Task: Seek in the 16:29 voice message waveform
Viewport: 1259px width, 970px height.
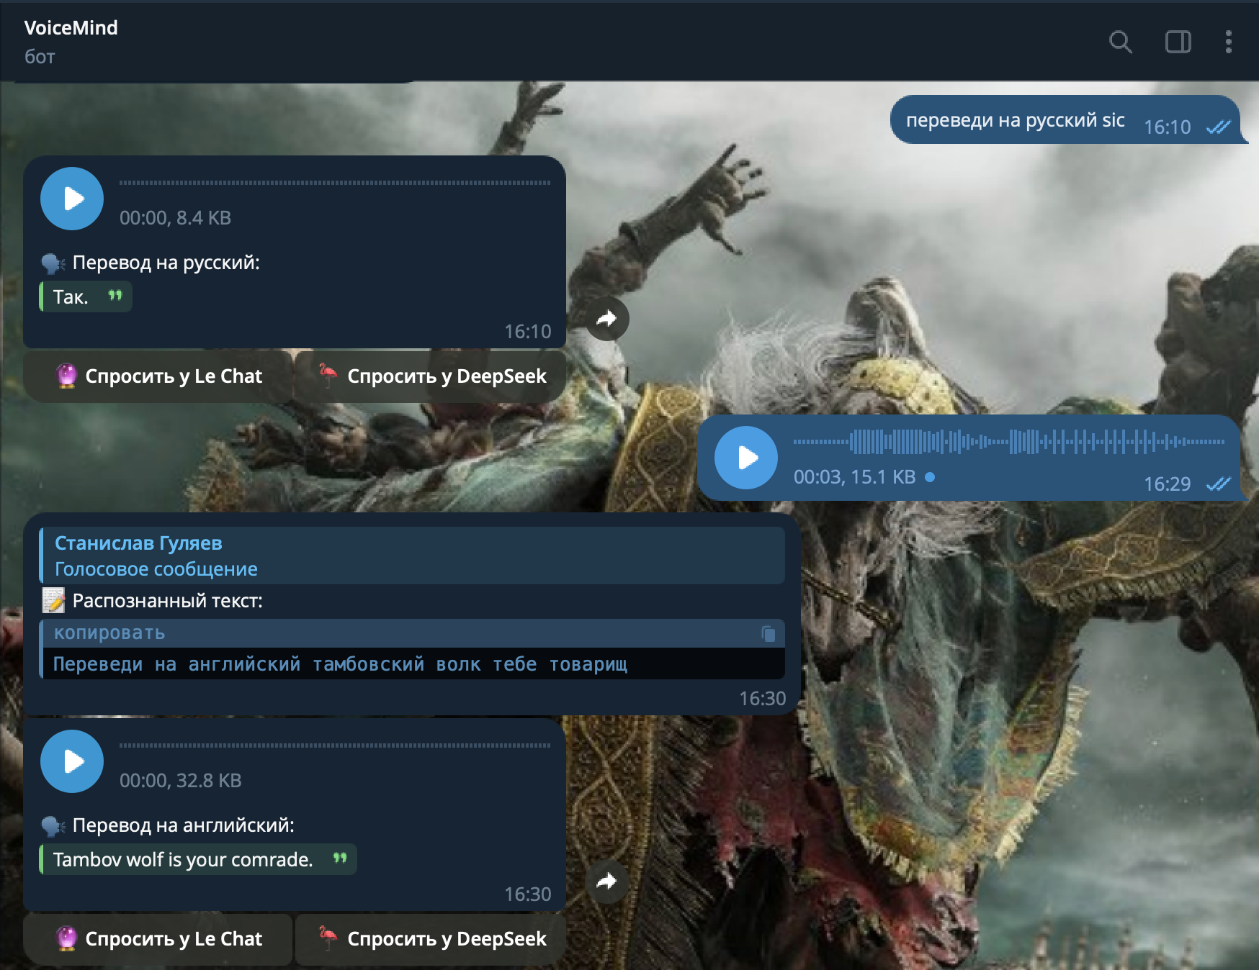Action: [1008, 442]
